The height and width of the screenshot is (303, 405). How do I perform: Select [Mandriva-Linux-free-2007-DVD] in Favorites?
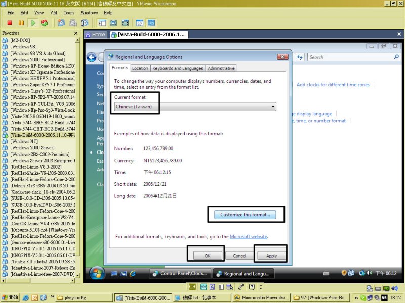[x=43, y=274]
